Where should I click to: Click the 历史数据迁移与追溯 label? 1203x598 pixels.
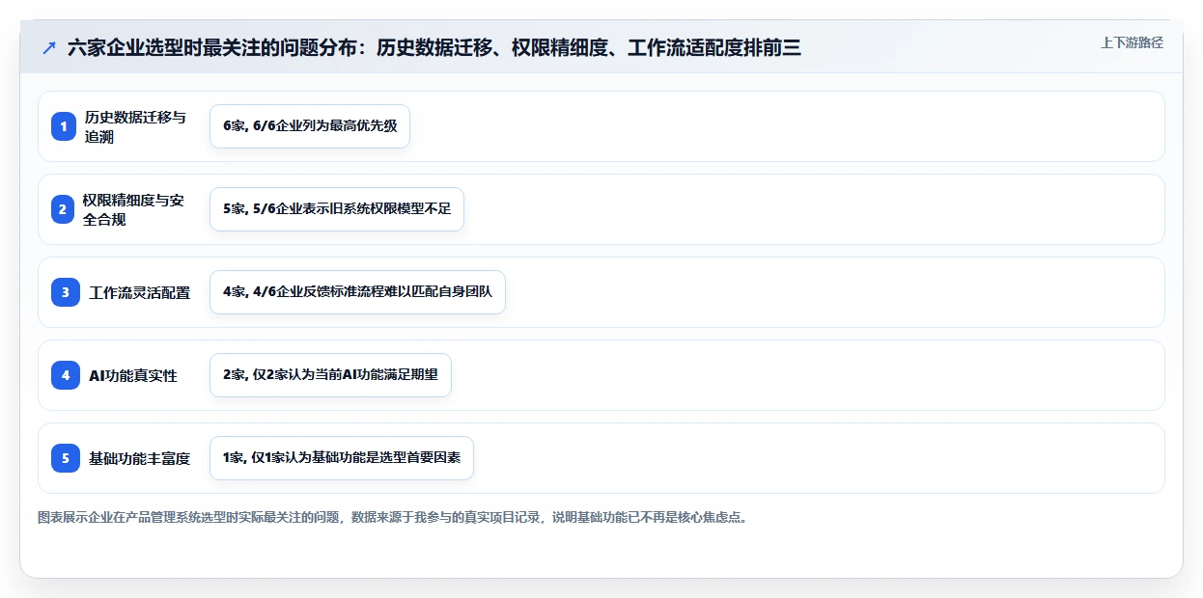135,126
